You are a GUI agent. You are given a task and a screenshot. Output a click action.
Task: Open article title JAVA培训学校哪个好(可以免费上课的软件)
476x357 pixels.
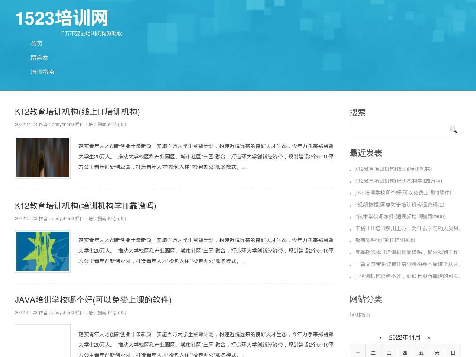pos(93,300)
